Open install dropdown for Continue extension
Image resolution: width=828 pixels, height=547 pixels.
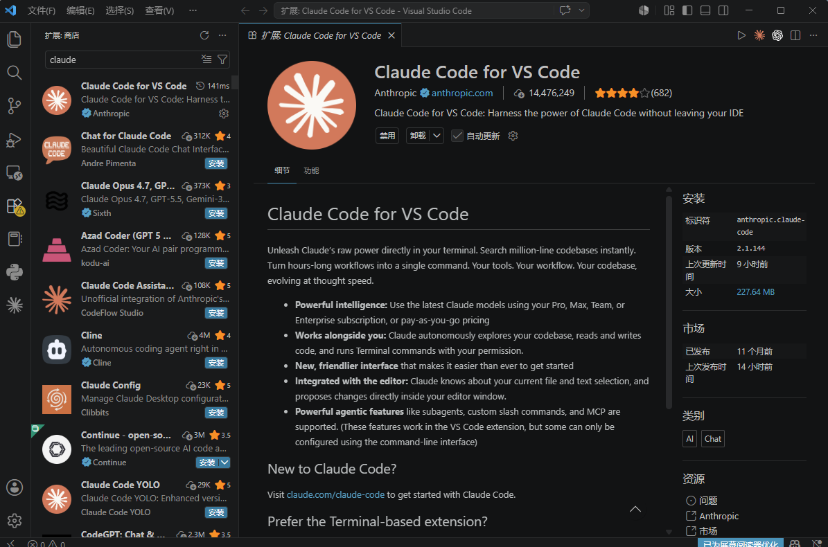[224, 463]
